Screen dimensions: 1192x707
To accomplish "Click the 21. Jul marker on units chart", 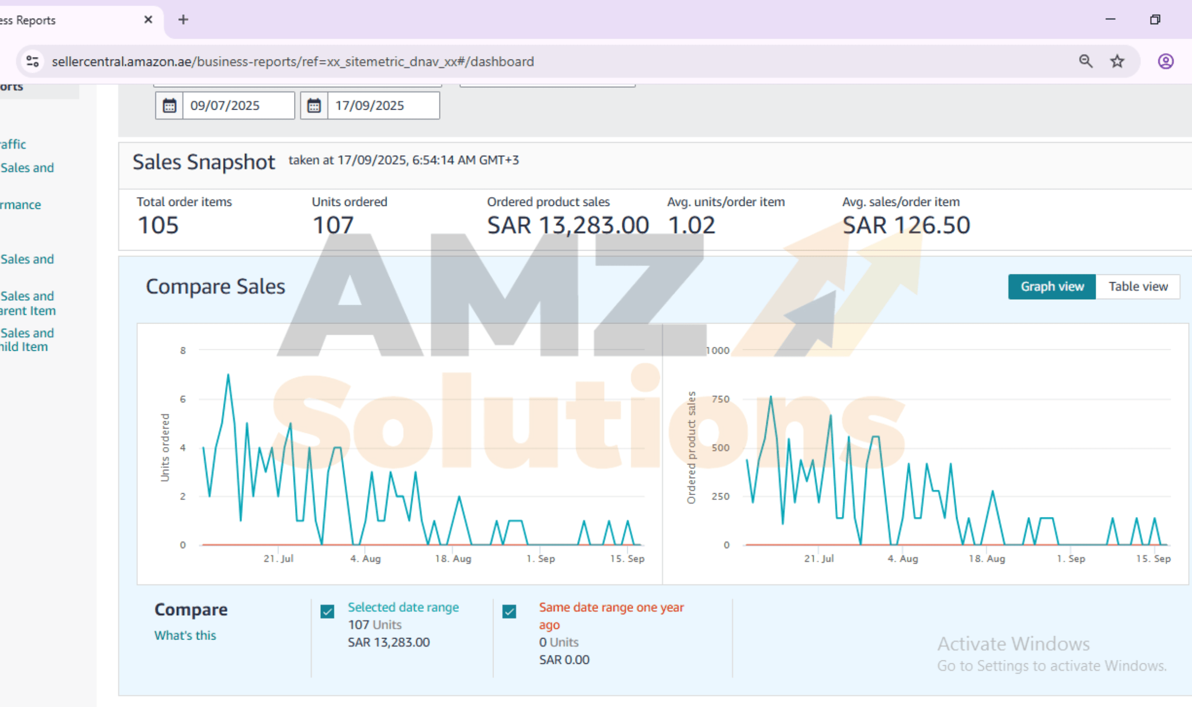I will point(278,559).
